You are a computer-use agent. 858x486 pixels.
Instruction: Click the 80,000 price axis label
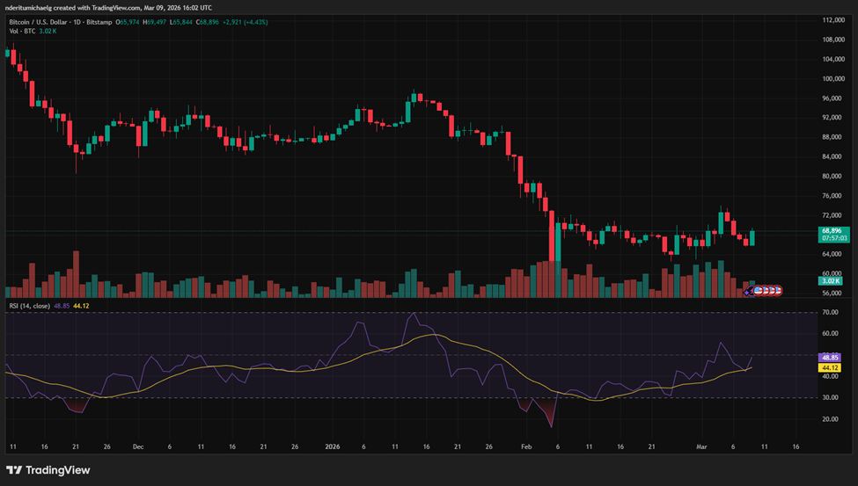832,176
